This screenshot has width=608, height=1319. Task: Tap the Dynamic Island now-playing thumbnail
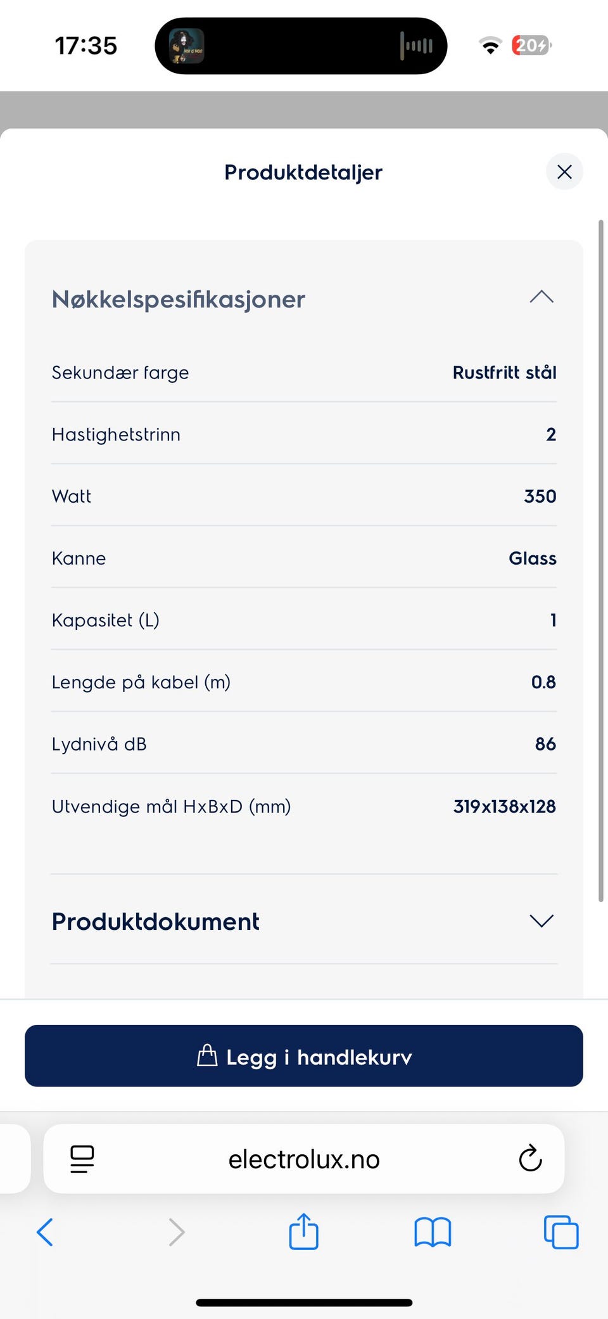(x=186, y=46)
